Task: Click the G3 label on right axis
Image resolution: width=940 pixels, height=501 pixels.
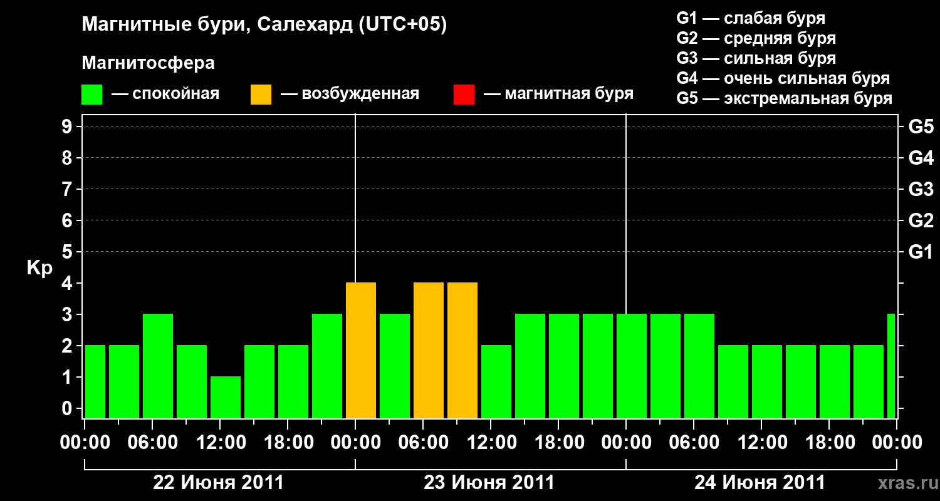Action: [921, 189]
